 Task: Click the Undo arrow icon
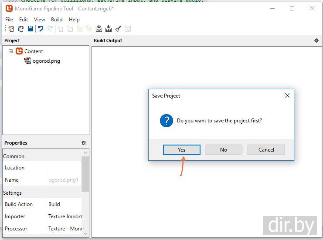tap(41, 29)
